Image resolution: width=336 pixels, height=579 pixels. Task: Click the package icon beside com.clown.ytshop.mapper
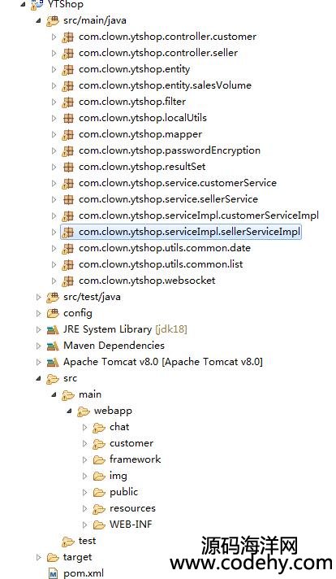tap(67, 134)
